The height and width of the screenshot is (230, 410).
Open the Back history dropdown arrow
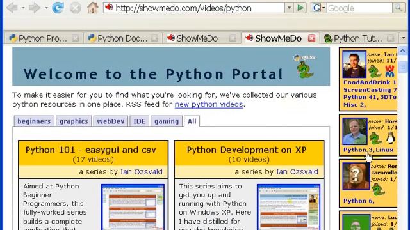[23, 8]
